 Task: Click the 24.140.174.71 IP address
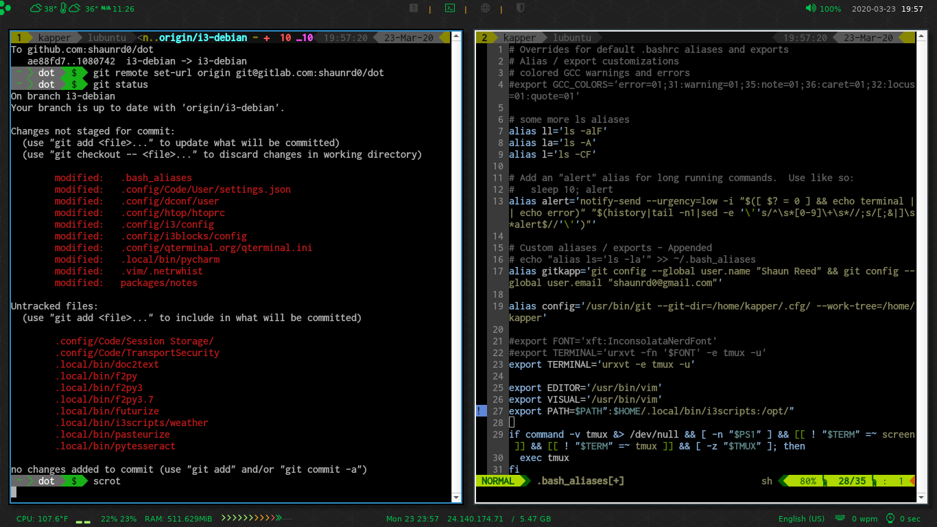pos(475,519)
